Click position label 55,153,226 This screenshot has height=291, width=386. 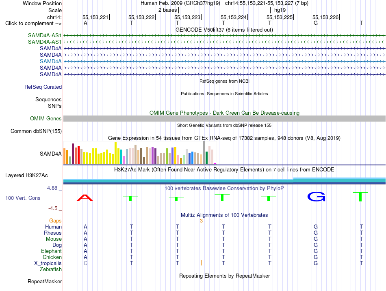pos(325,17)
